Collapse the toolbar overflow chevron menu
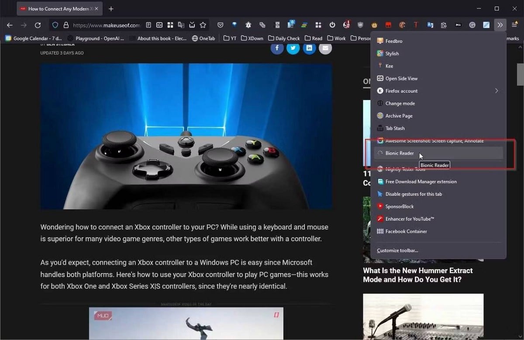The image size is (524, 340). (x=500, y=25)
